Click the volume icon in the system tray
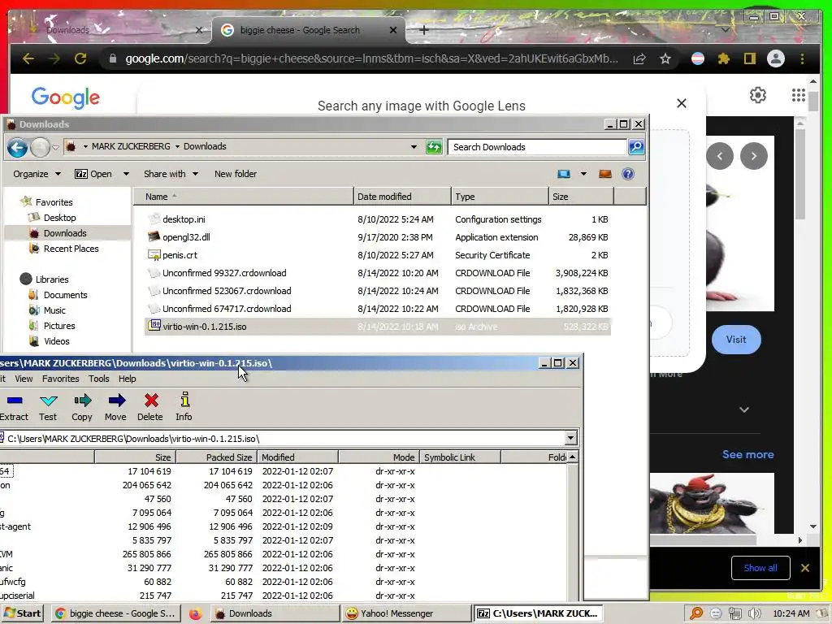 point(755,613)
